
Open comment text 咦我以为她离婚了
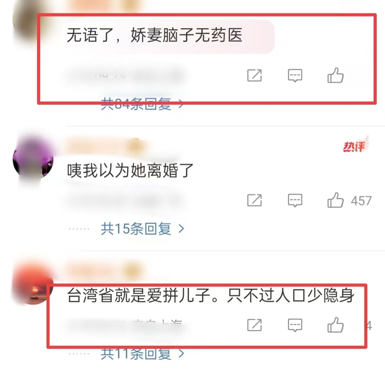coord(130,170)
